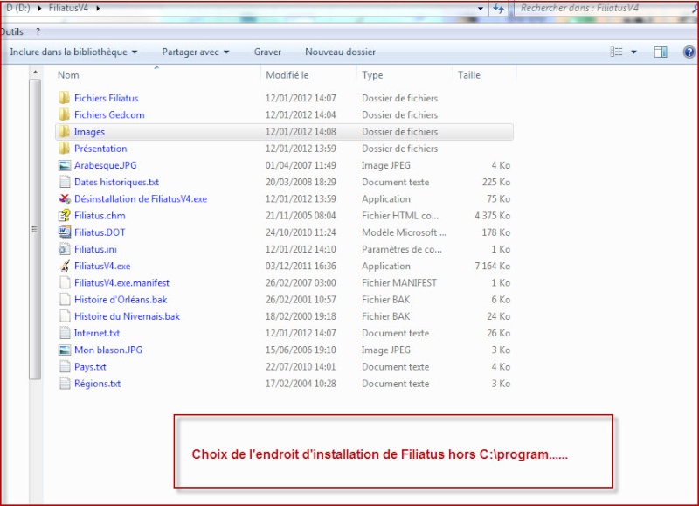This screenshot has height=506, width=699.
Task: Click the size value 4 375 Ko
Action: [x=492, y=216]
